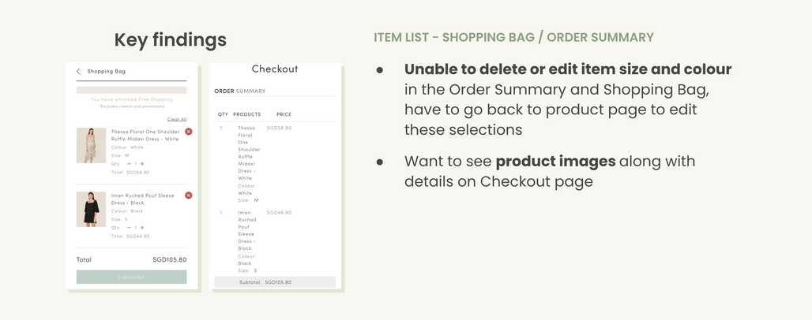Image resolution: width=812 pixels, height=320 pixels.
Task: Decrease quantity of Iman Ruched dress
Action: click(128, 228)
